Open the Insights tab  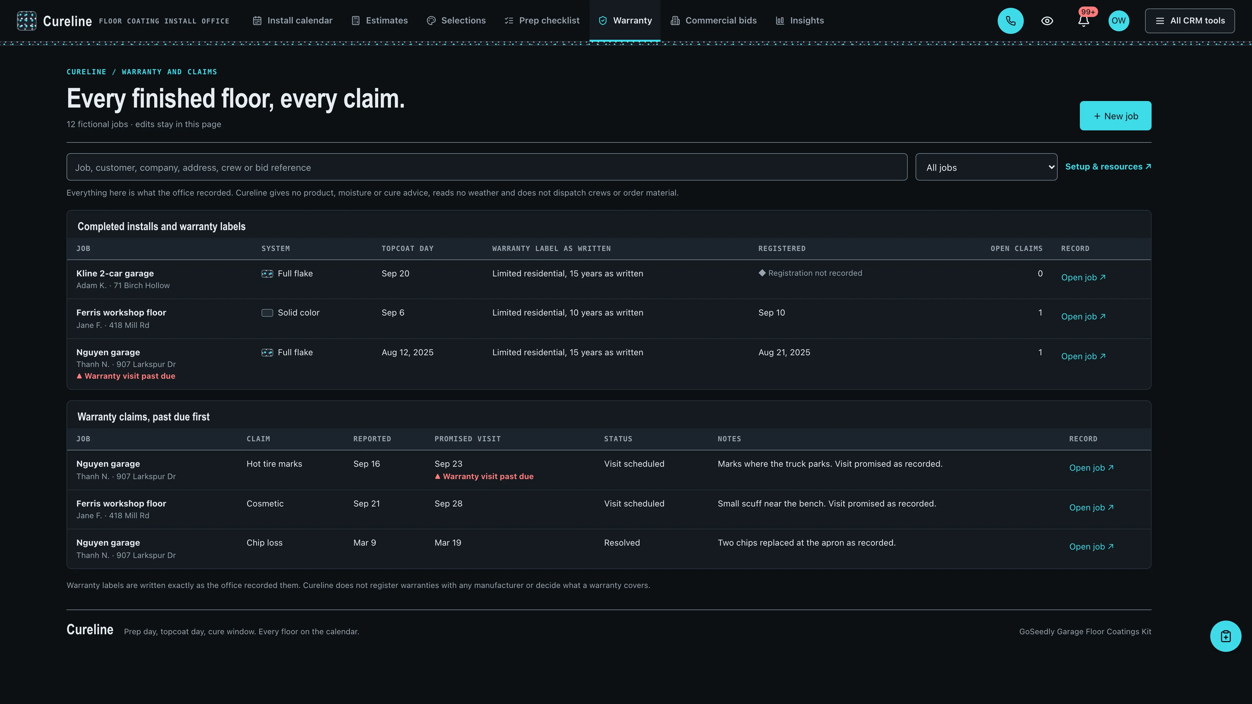click(799, 21)
